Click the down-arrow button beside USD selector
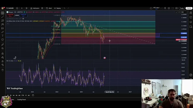 (176, 12)
